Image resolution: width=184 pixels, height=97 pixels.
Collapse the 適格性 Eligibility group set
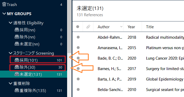coord(11,23)
